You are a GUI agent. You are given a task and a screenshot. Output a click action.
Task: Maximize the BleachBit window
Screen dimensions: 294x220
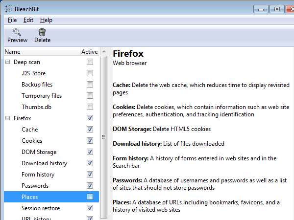coord(277,9)
